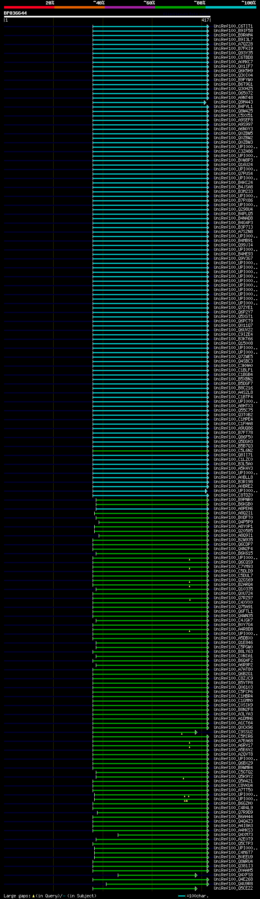Click truncated arrowhead on C9SSU2 row
This screenshot has width=260, height=899.
point(196,732)
